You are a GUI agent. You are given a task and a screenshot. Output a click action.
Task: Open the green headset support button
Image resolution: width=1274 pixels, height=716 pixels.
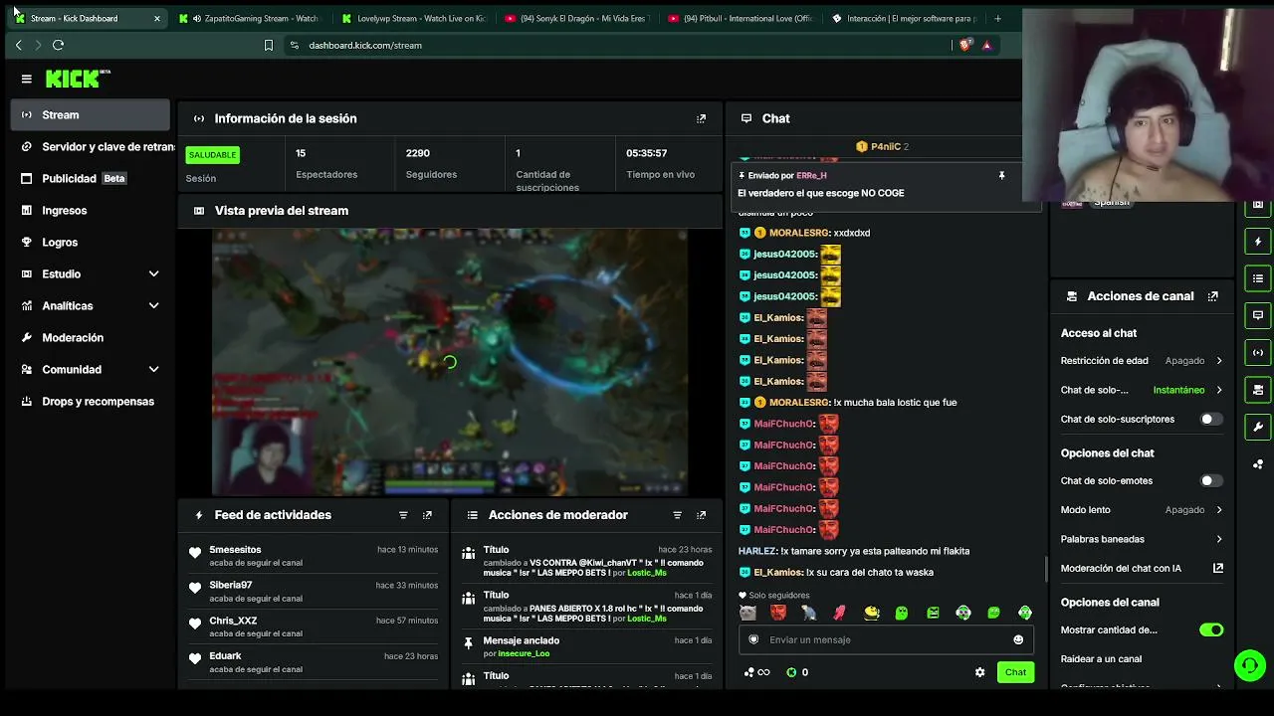click(1249, 665)
